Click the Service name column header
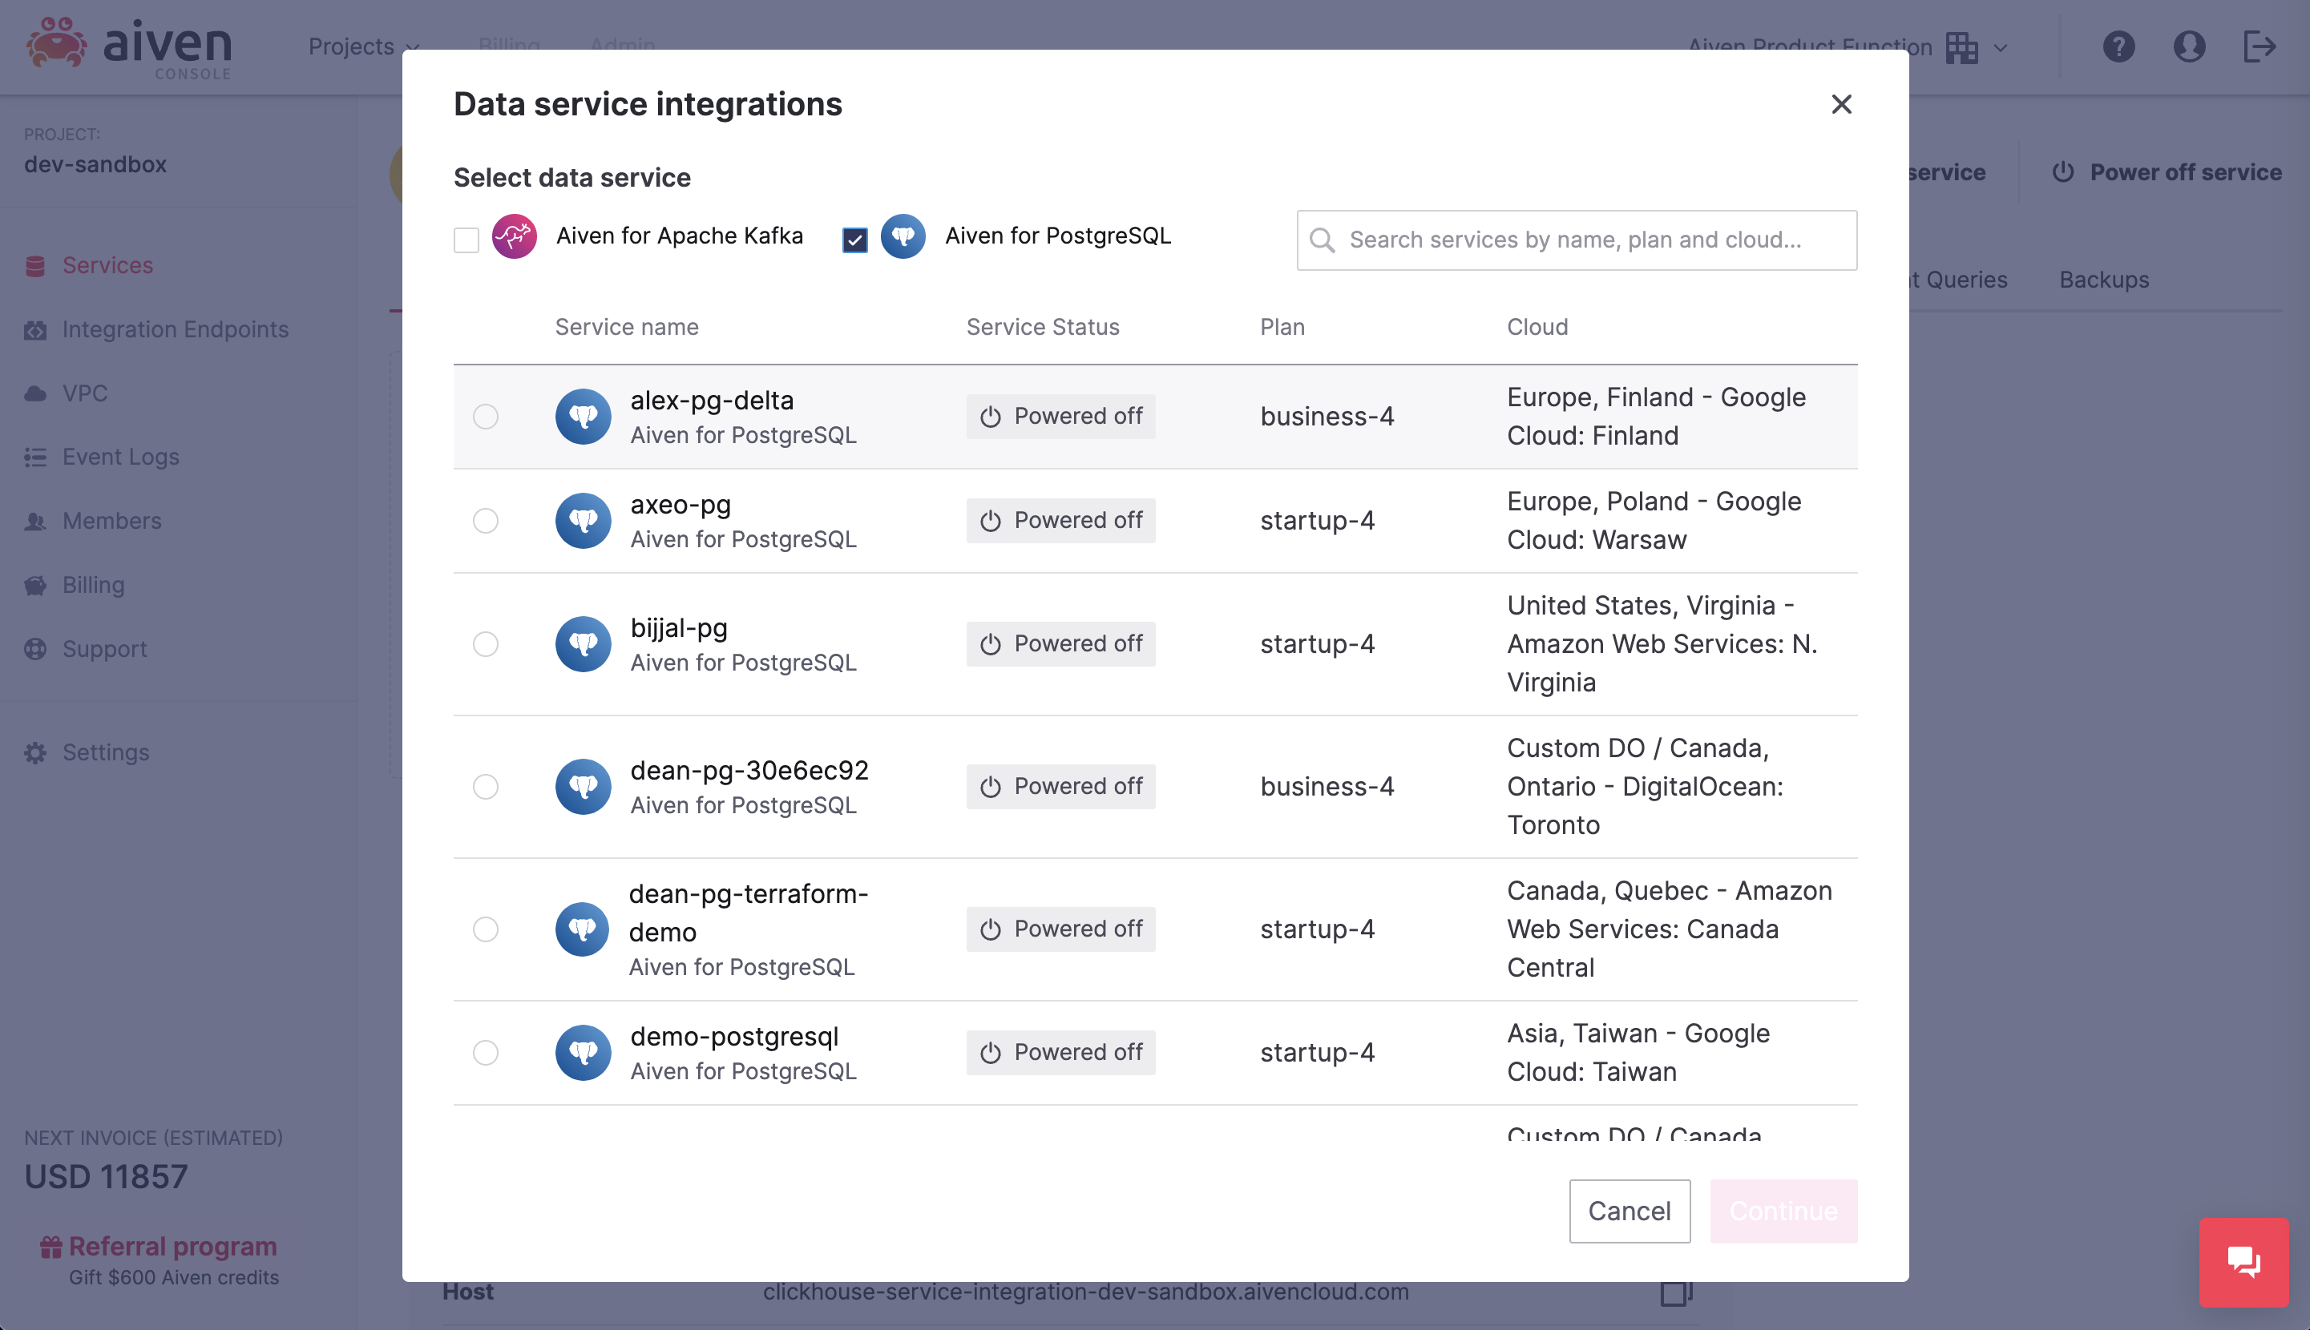The image size is (2310, 1330). tap(627, 327)
